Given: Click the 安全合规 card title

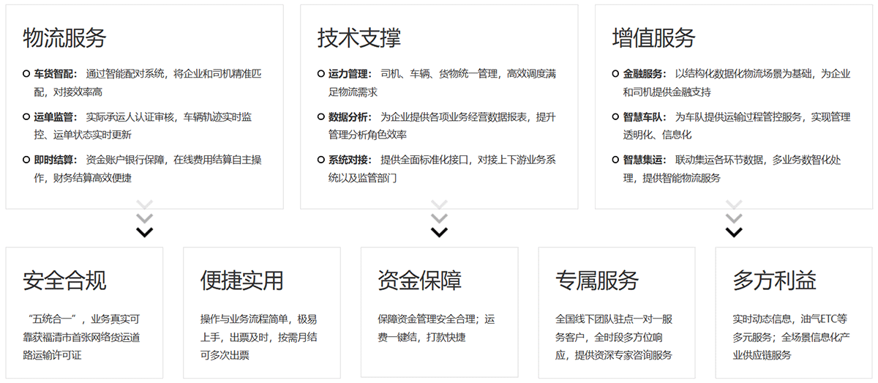Looking at the screenshot, I should (x=65, y=280).
